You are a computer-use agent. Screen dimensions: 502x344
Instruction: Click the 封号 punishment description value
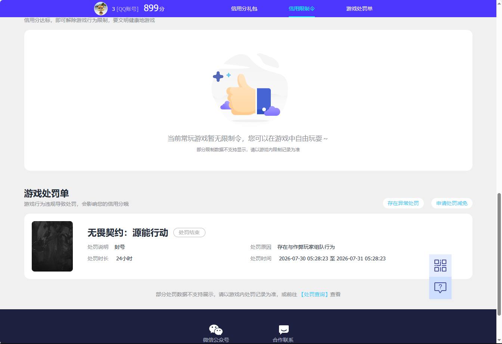[x=120, y=247]
